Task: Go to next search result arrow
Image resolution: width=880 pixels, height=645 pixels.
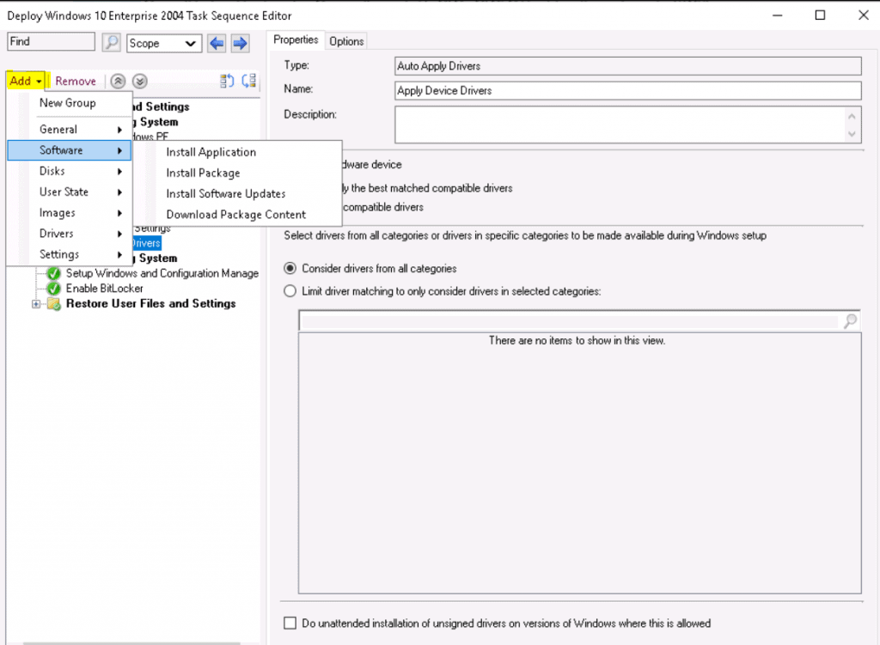Action: (x=241, y=43)
